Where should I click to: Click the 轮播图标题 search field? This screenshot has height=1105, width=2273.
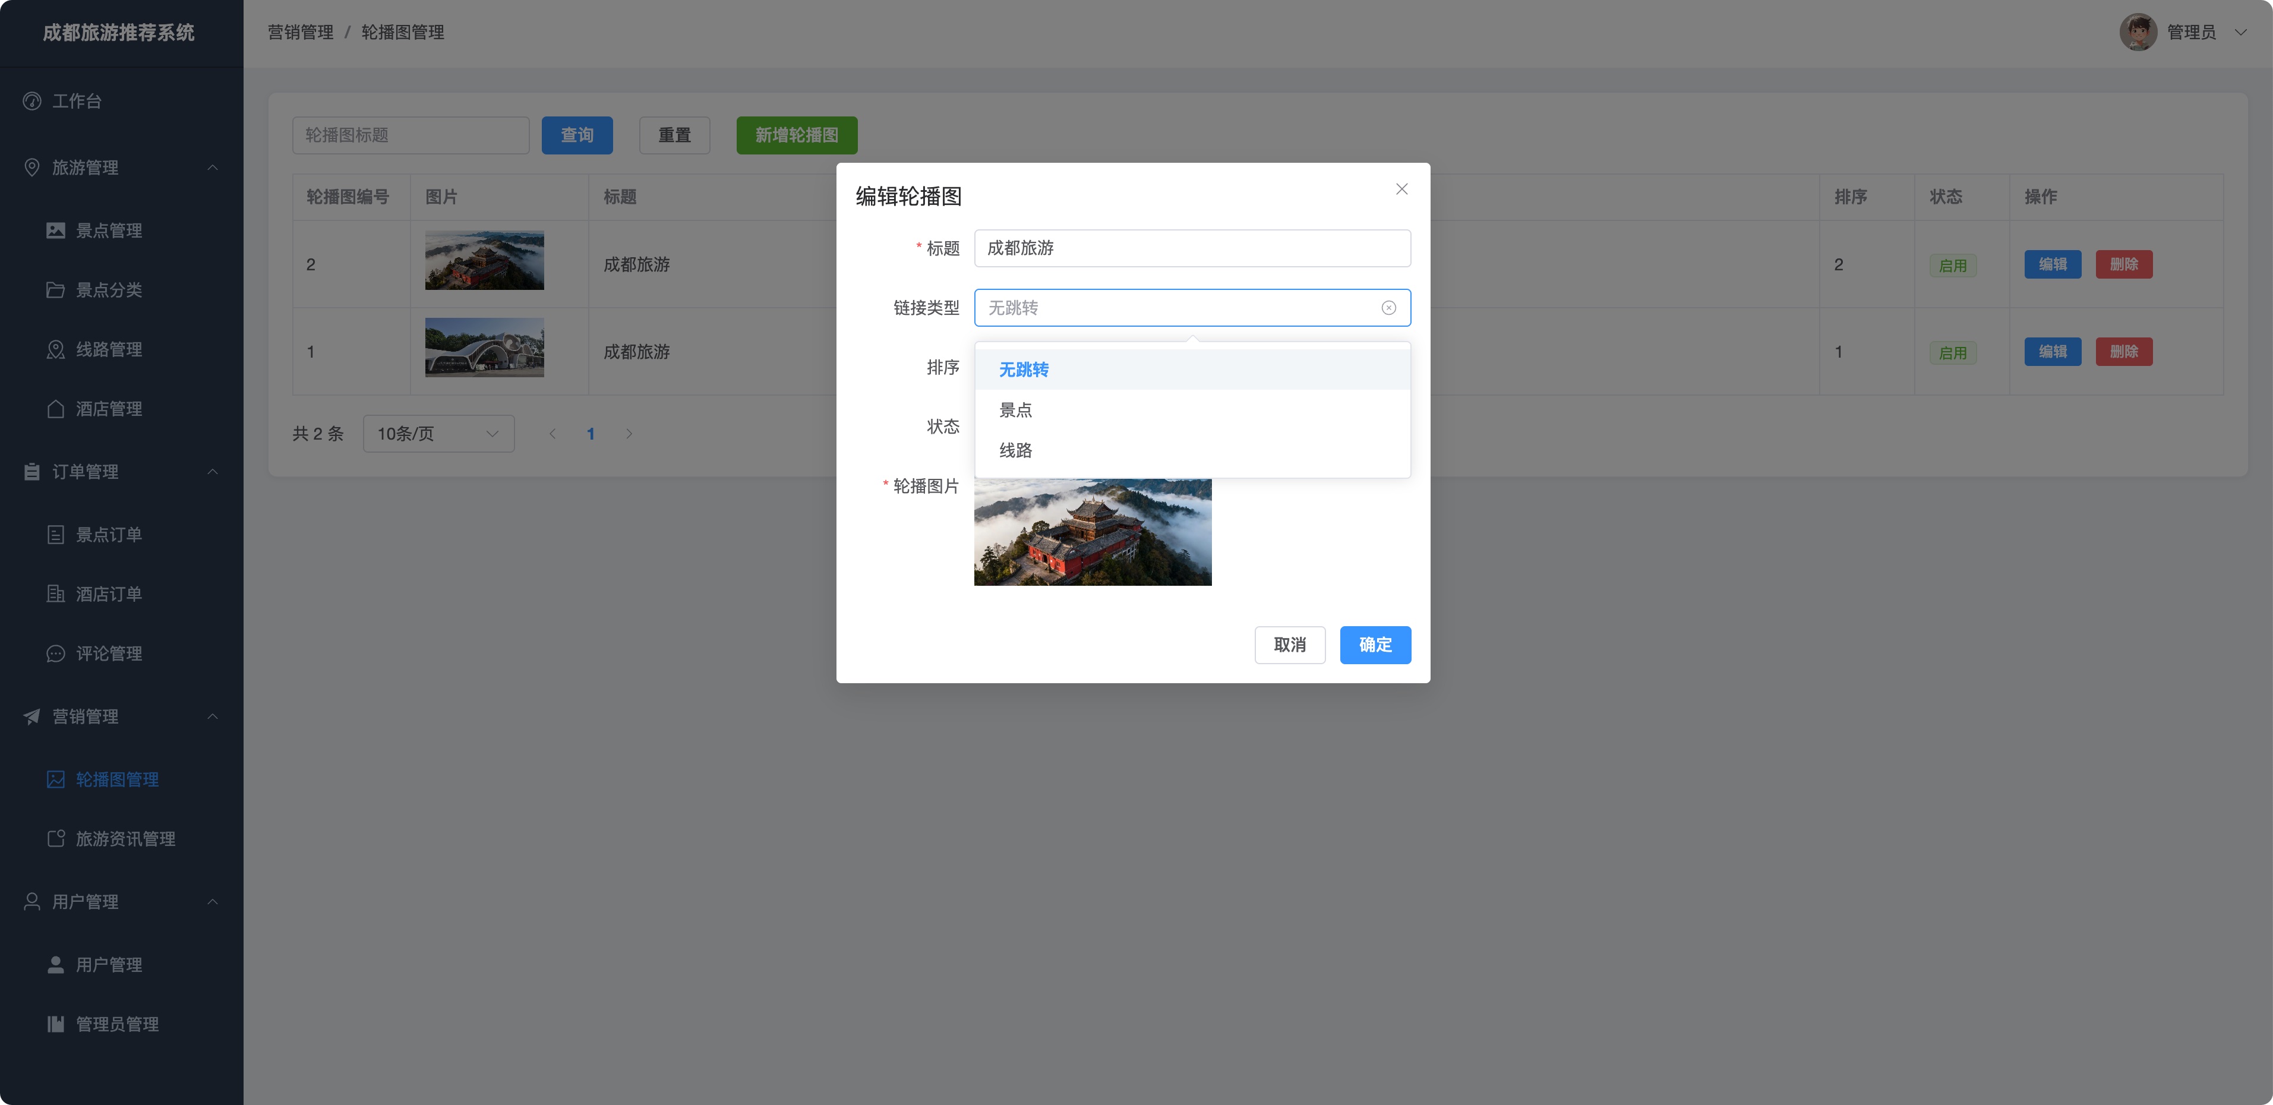point(411,135)
